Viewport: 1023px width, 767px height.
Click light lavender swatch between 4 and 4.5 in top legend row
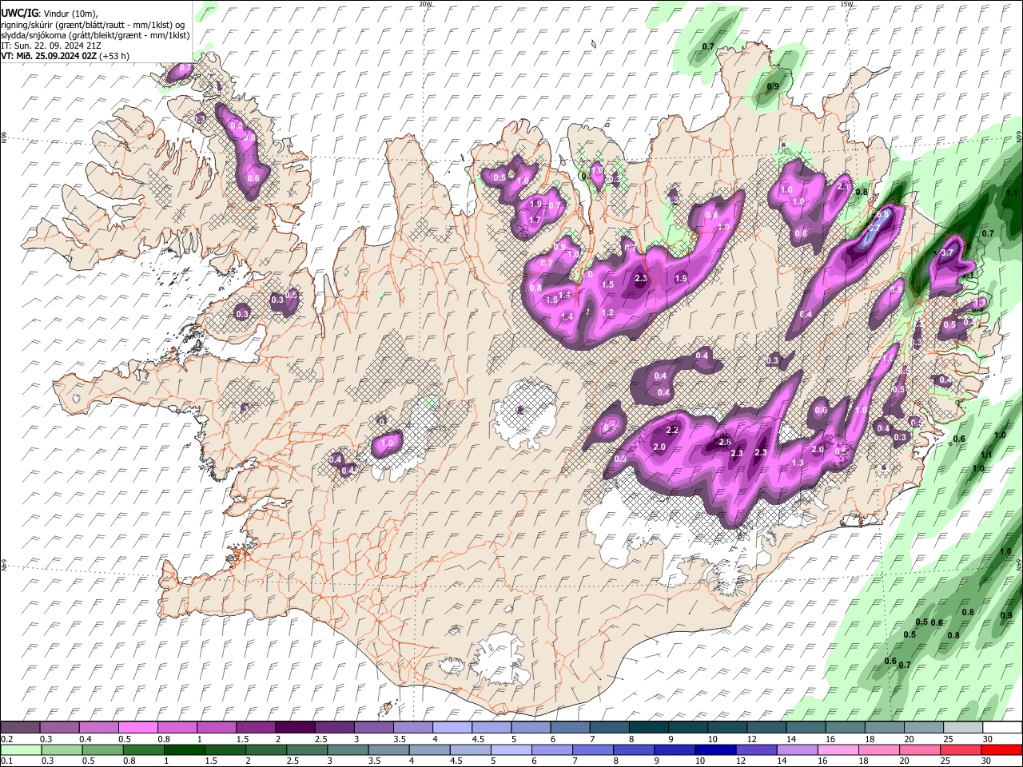[451, 728]
